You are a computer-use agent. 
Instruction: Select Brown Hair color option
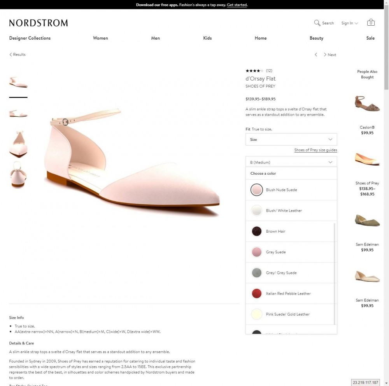coord(290,232)
